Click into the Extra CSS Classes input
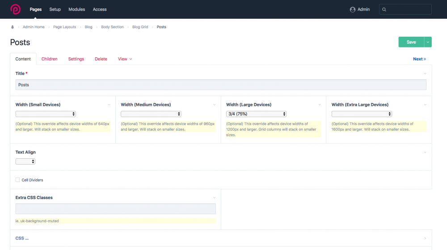447x250 pixels. tap(115, 209)
